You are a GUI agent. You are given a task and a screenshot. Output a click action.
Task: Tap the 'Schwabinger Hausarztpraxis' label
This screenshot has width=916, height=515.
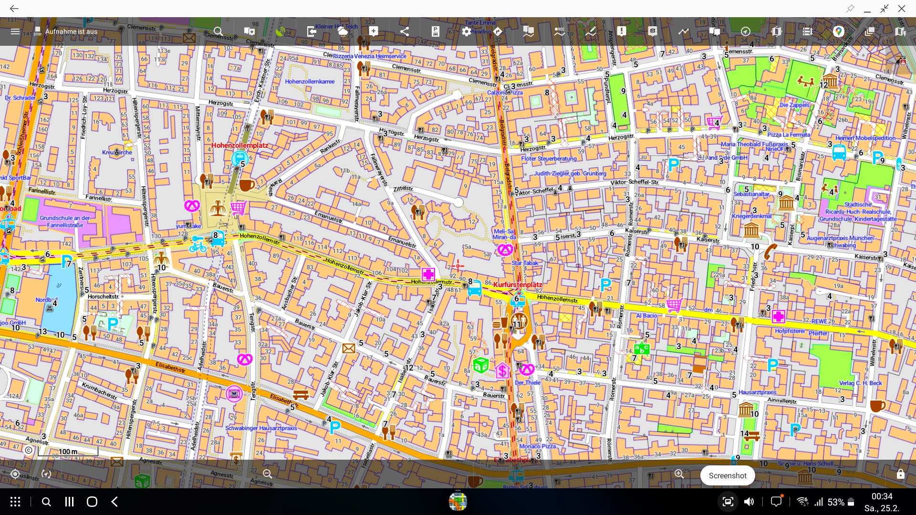[261, 428]
